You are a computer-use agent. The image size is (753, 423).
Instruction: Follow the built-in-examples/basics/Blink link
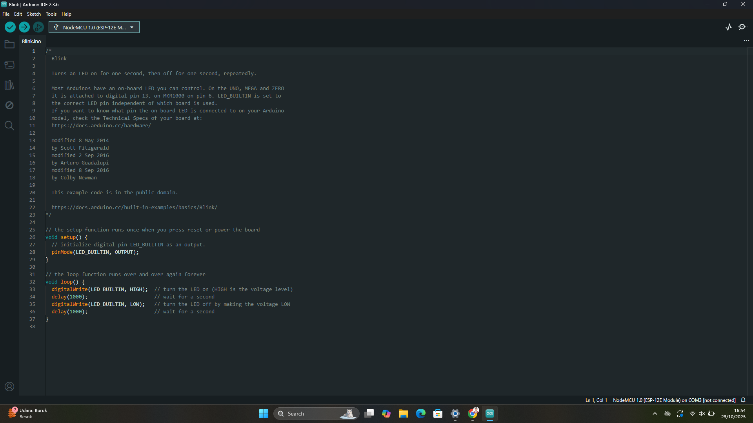134,208
